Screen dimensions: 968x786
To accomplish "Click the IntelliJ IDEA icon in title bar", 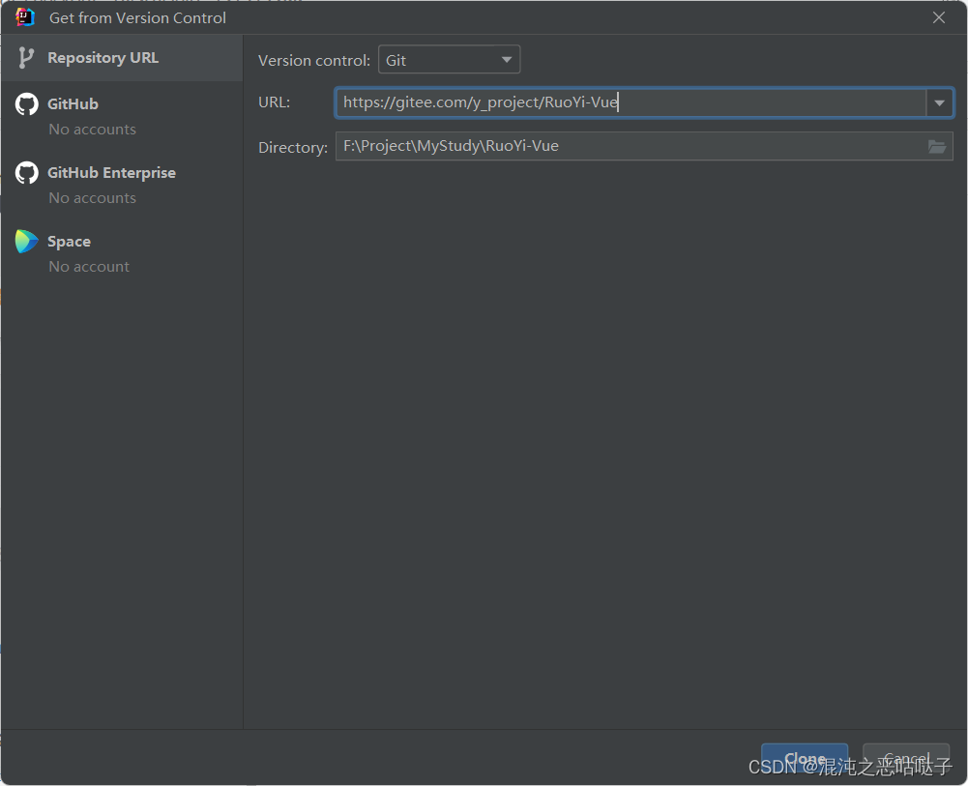I will click(25, 17).
